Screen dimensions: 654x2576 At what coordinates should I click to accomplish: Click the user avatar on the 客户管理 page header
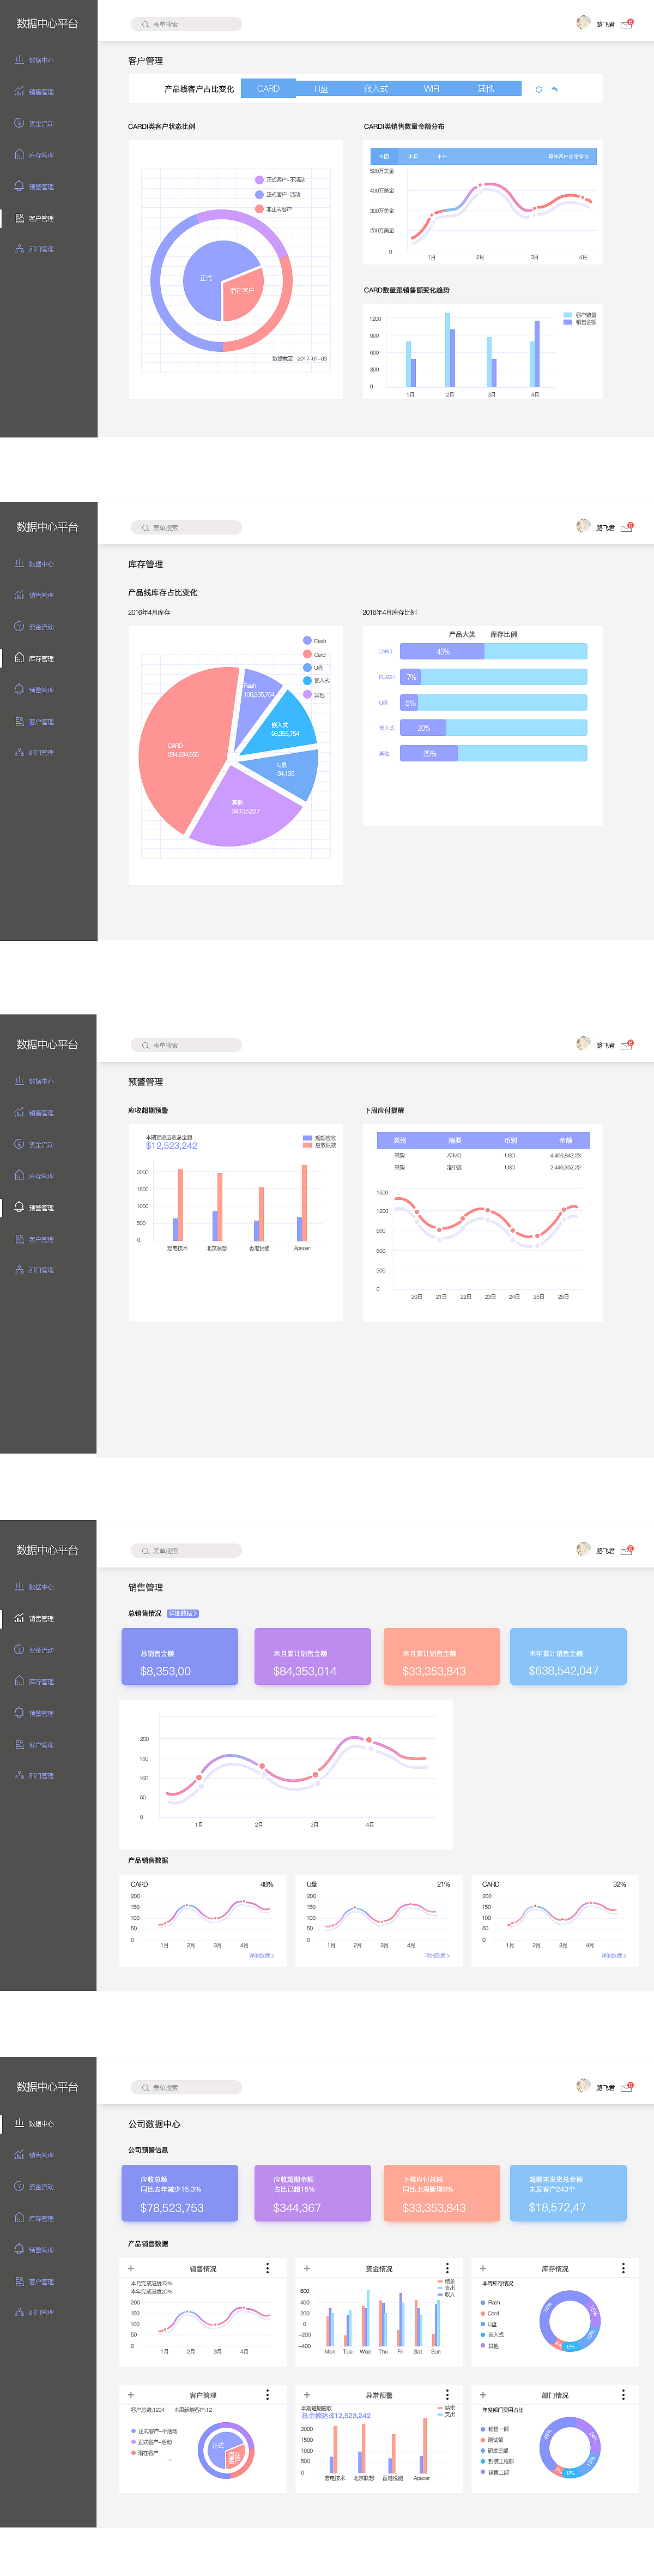pos(583,22)
